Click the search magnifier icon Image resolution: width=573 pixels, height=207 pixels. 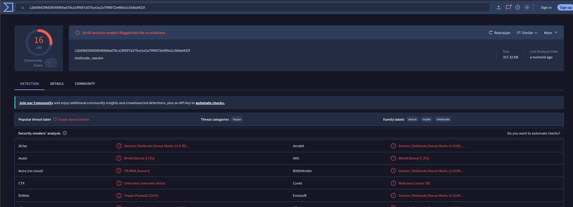[x=23, y=8]
